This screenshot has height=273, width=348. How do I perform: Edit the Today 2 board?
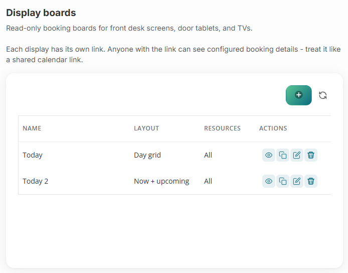click(x=297, y=181)
